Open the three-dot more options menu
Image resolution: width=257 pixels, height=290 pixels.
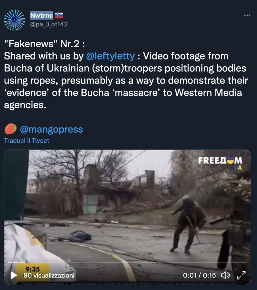[x=247, y=15]
